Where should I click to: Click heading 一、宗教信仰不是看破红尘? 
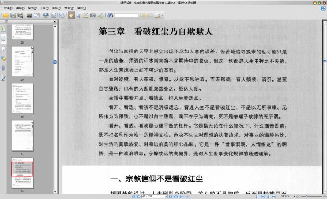pyautogui.click(x=156, y=179)
